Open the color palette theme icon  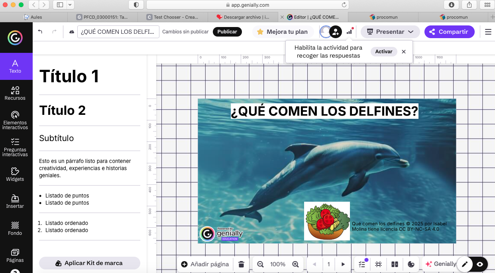coord(411,264)
